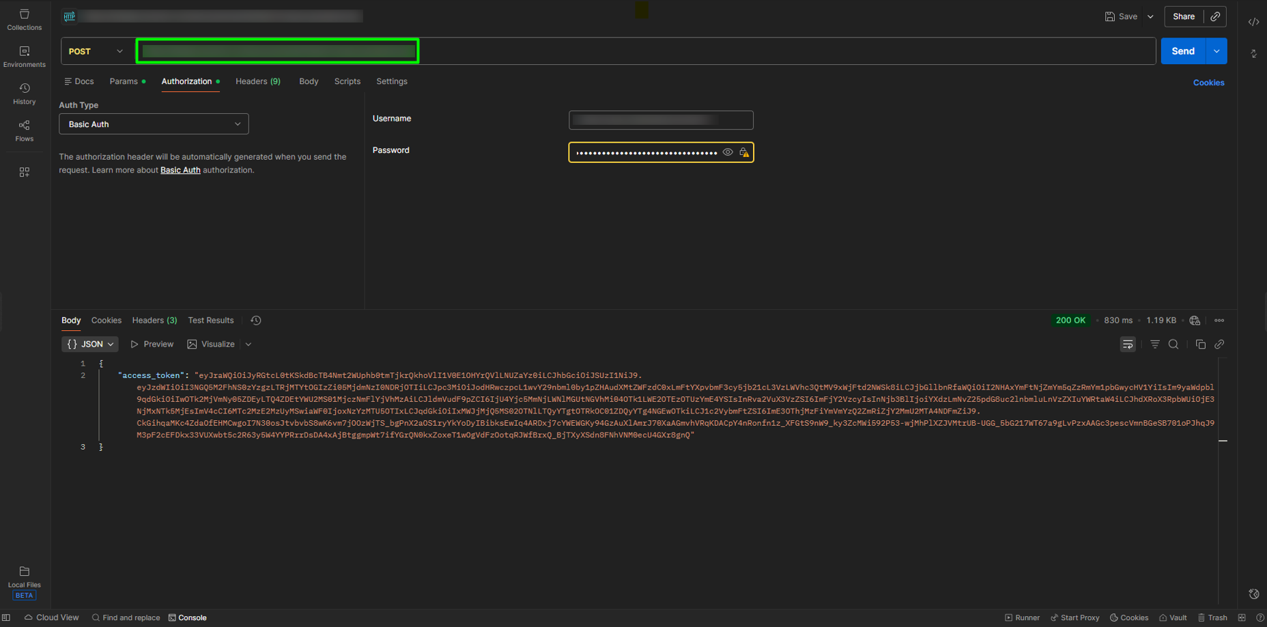Open the Environments sidebar panel
Image resolution: width=1267 pixels, height=627 pixels.
(x=24, y=57)
